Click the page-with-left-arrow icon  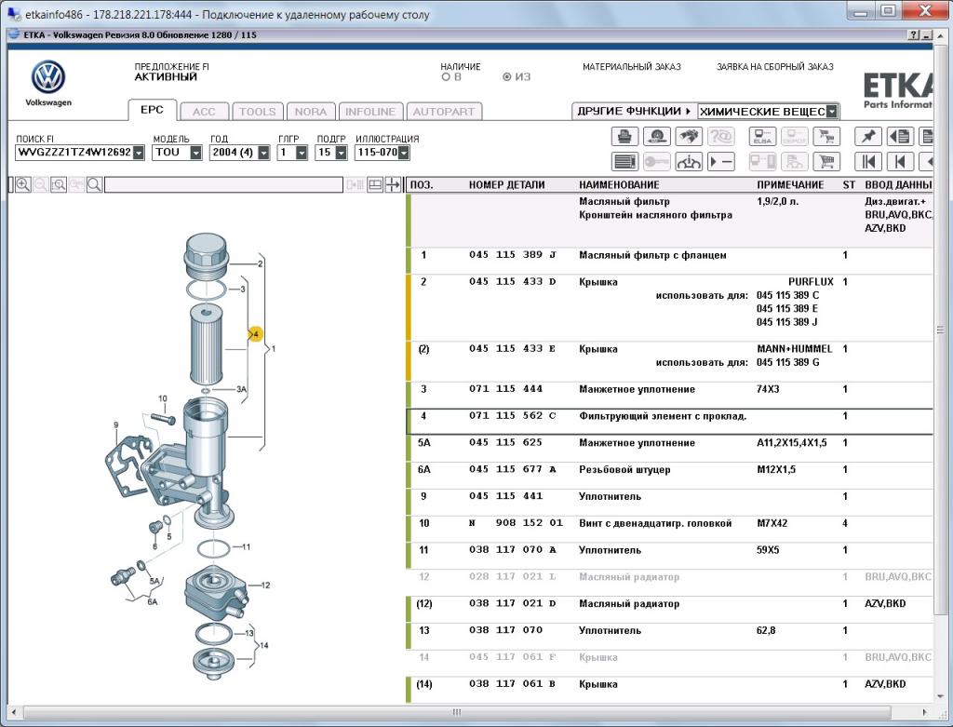click(900, 136)
